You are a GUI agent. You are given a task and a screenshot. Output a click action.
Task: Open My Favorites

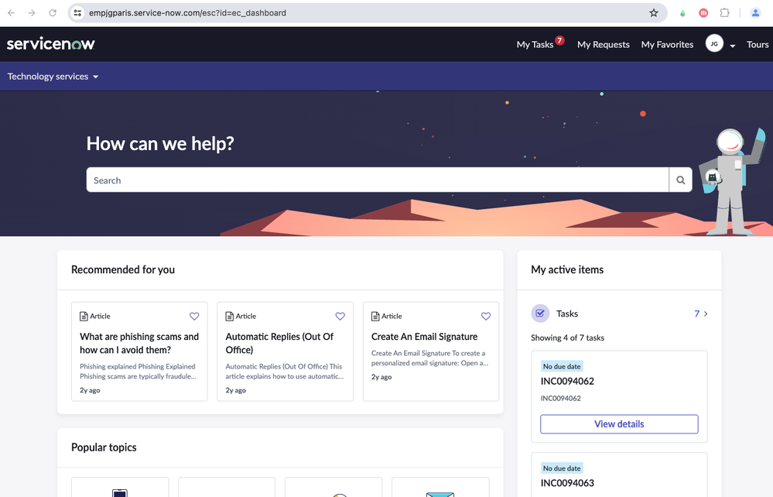pos(666,44)
